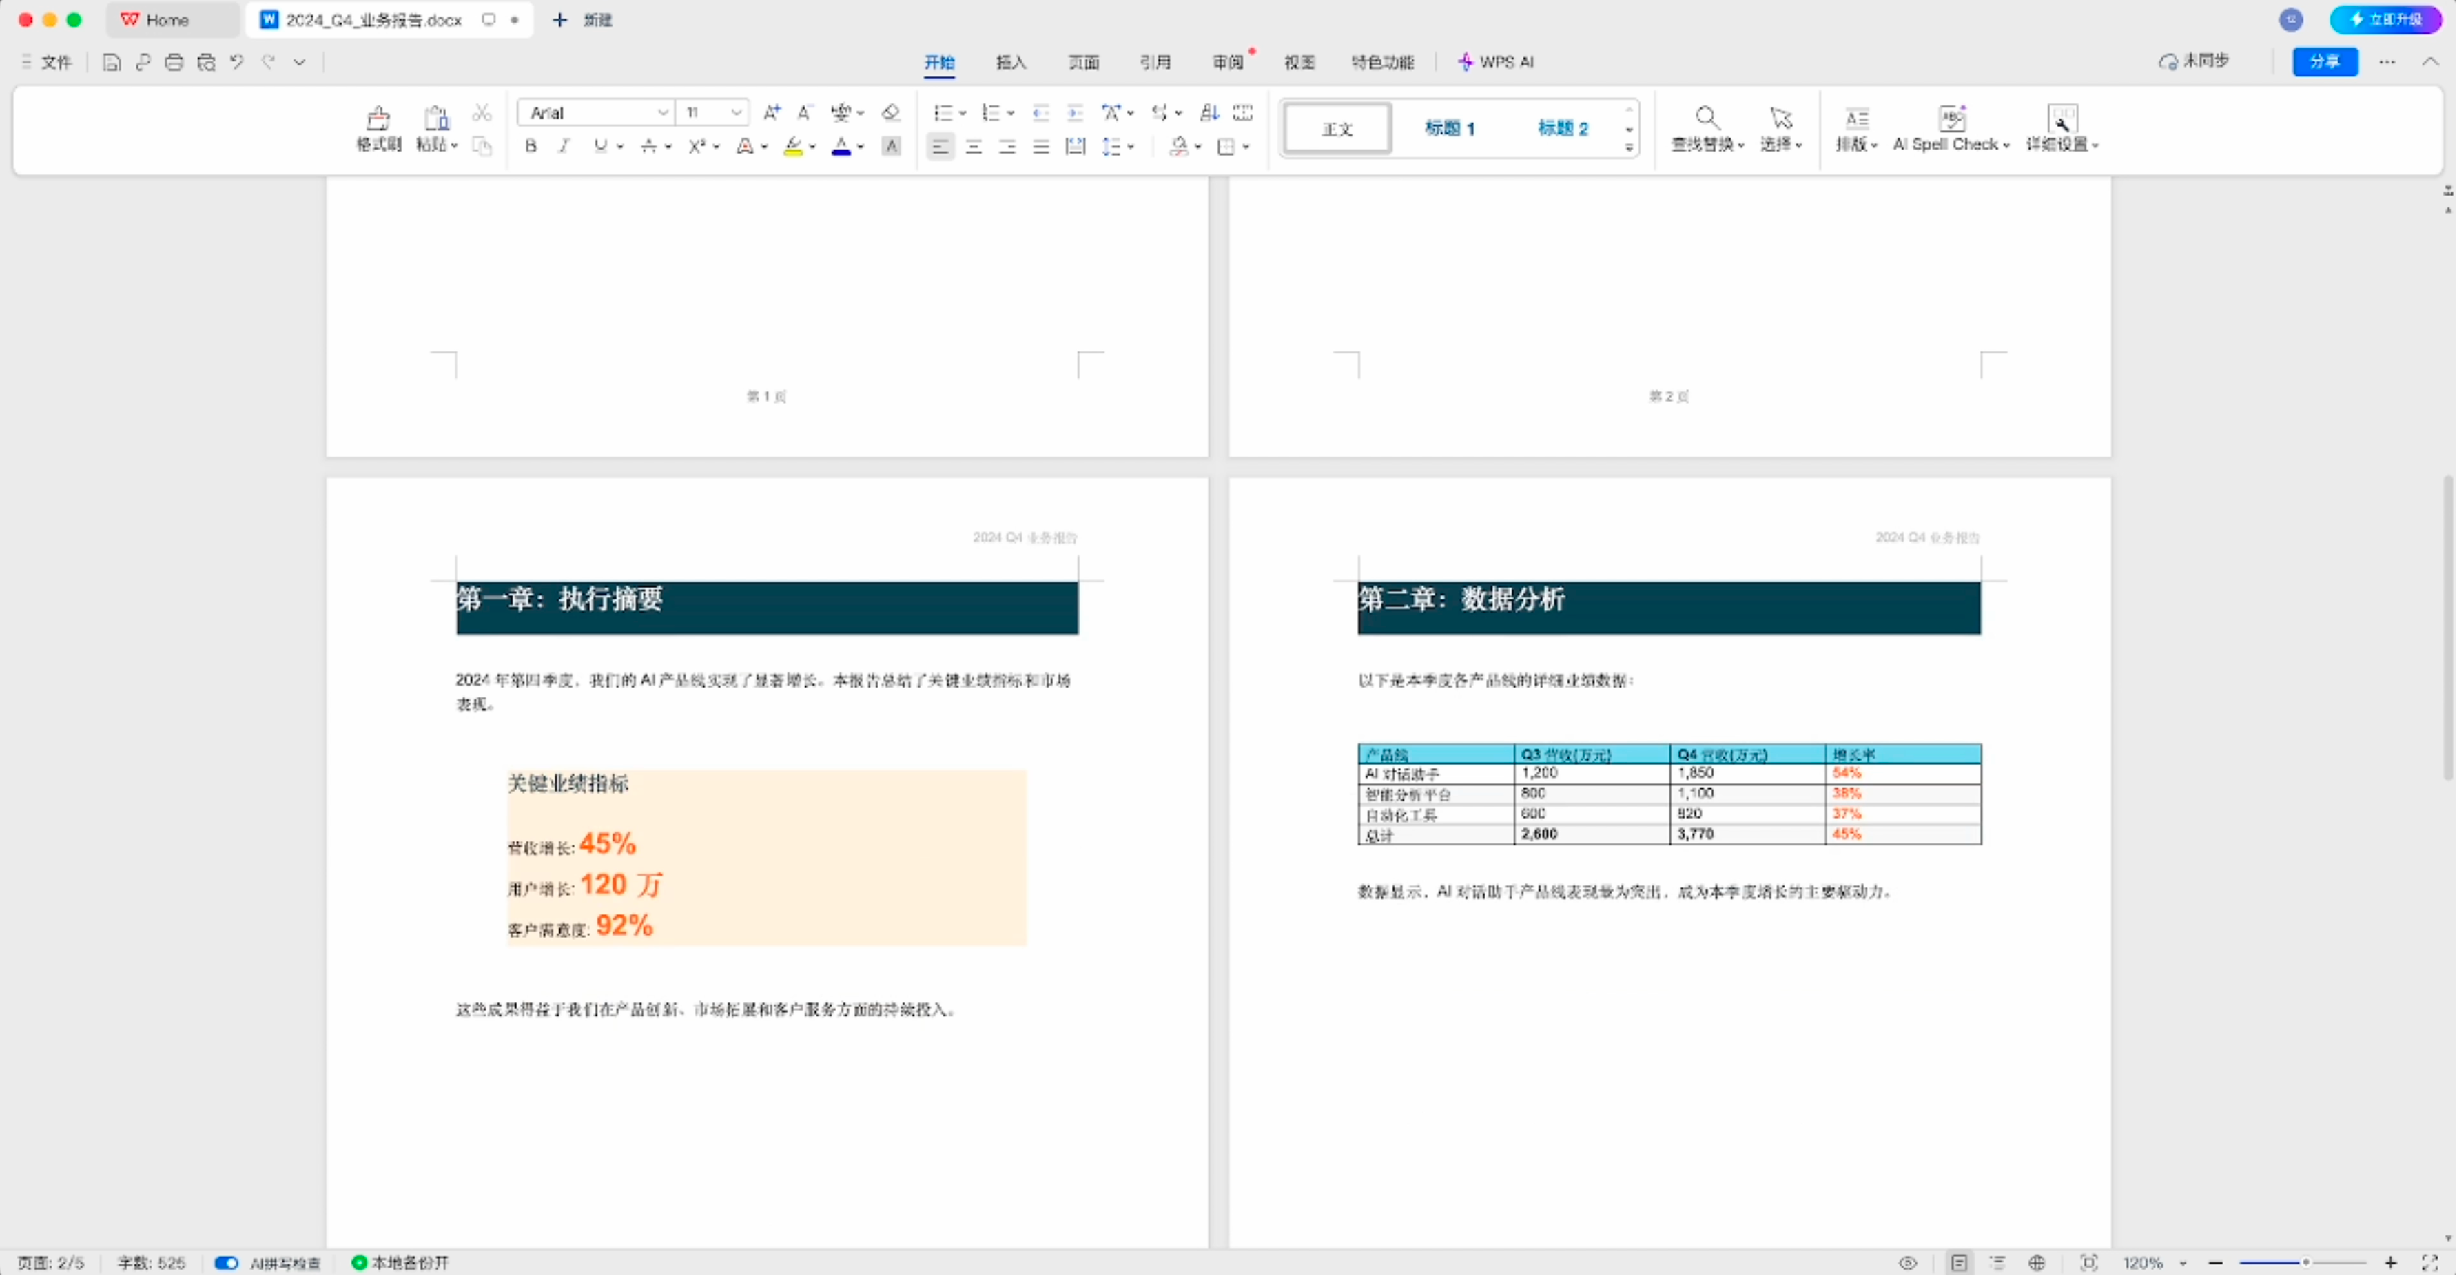Expand the 120% zoom level dropdown
This screenshot has width=2457, height=1276.
pyautogui.click(x=2183, y=1263)
